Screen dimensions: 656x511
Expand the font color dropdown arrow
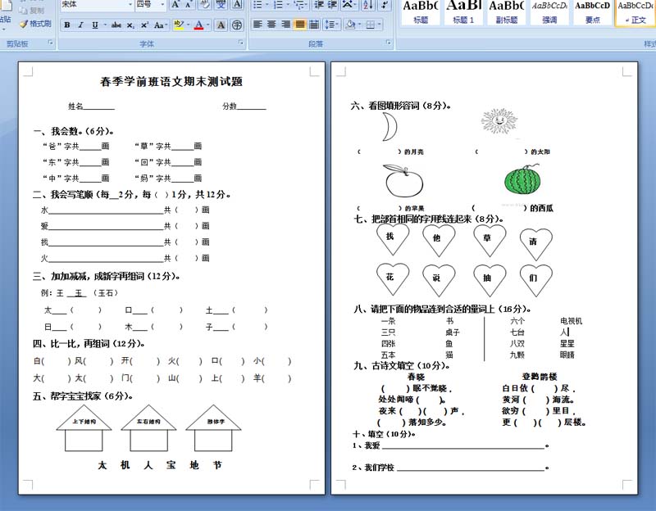tap(208, 25)
